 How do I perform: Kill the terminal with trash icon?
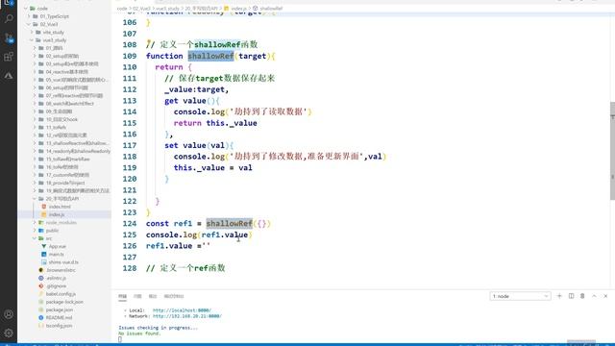pyautogui.click(x=582, y=296)
